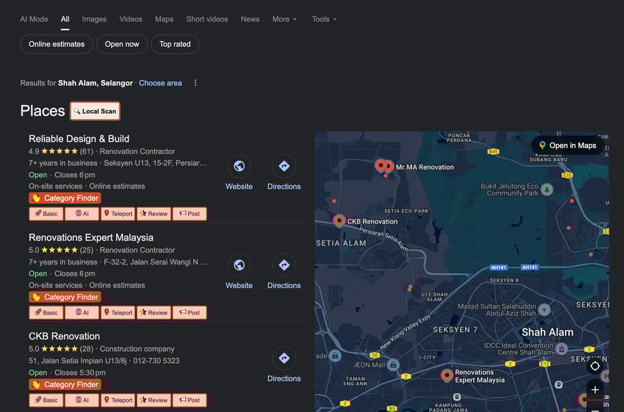Viewport: 624px width, 412px height.
Task: Open Reliable Design & Build listing title
Action: pos(79,138)
